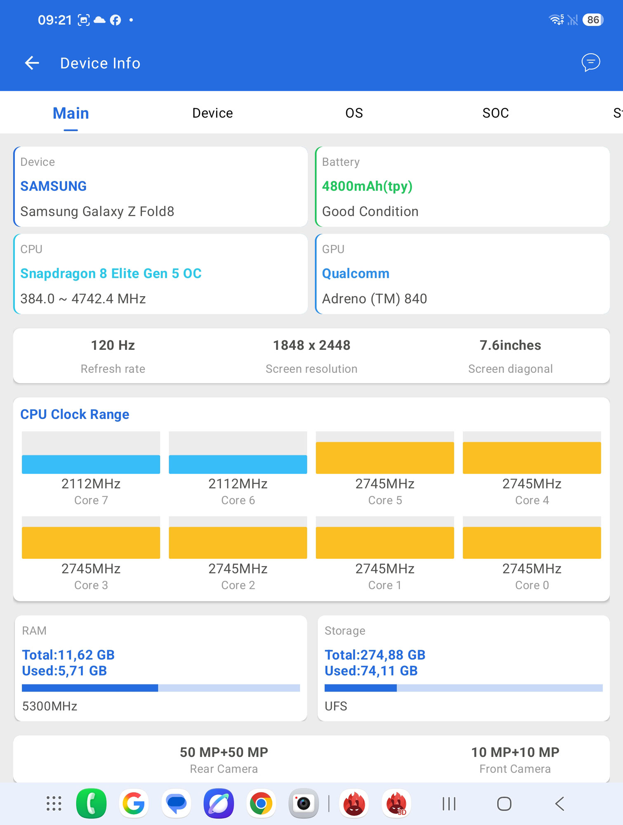This screenshot has height=825, width=623.
Task: Tap the 50 MP+50 MP rear camera
Action: [x=224, y=752]
